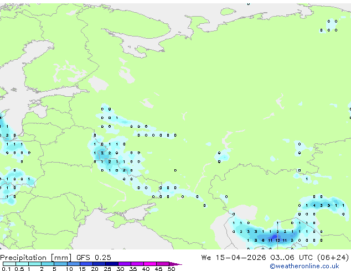
Task: Click the "8" precipitation value on map
Action: tap(263, 241)
